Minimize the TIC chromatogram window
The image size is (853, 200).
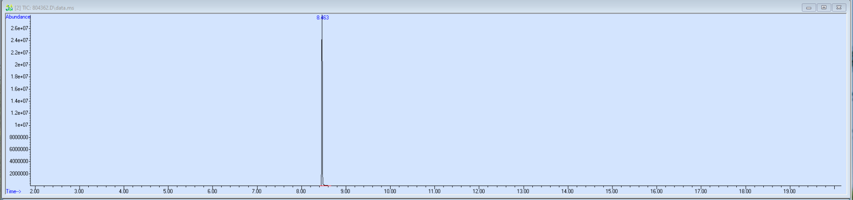(809, 8)
